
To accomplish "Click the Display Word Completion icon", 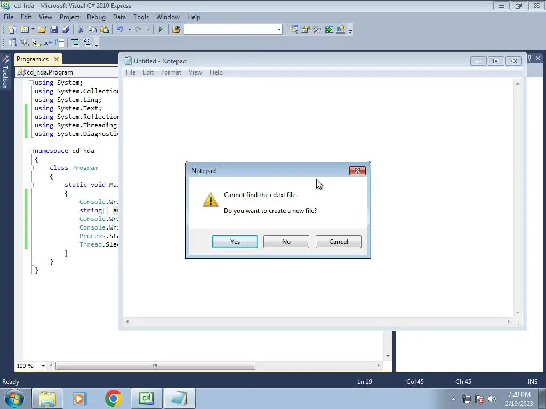I will pyautogui.click(x=48, y=43).
